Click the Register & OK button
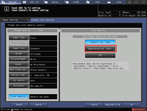 (113, 105)
